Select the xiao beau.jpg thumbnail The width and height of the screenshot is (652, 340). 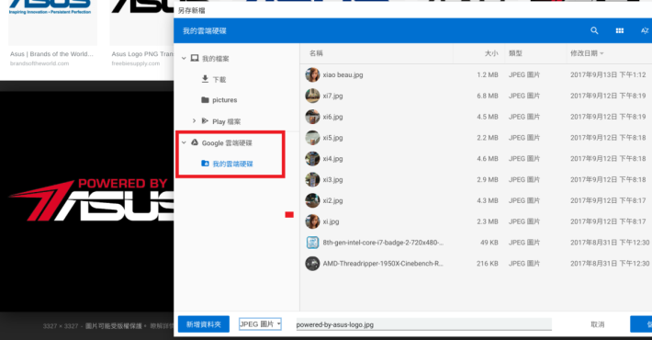point(312,75)
